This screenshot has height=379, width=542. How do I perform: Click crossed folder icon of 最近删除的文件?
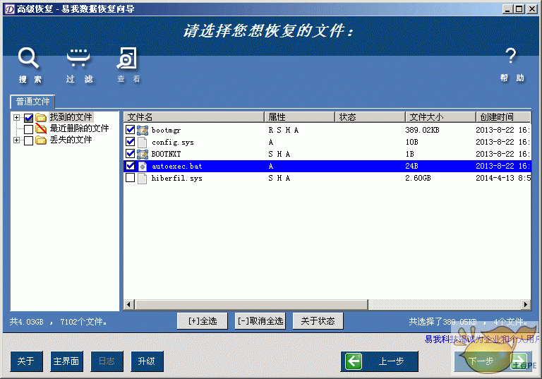tap(41, 128)
